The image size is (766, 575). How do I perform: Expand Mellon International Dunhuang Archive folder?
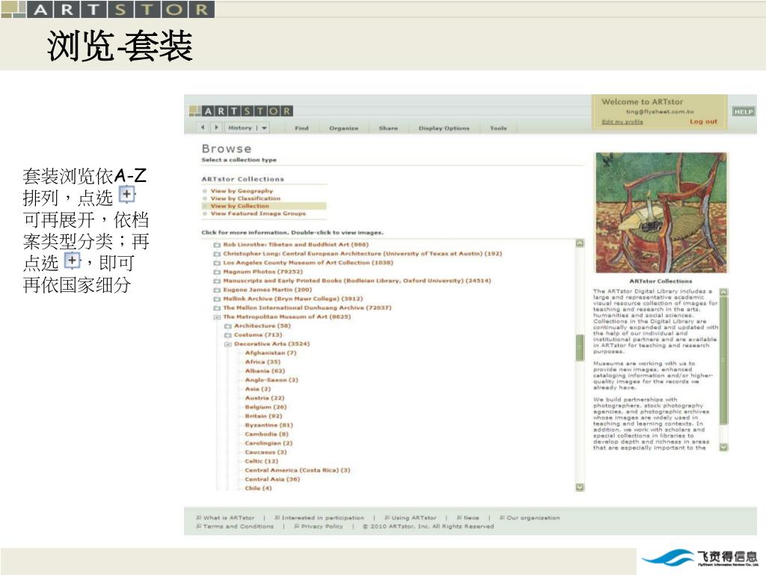pos(217,308)
